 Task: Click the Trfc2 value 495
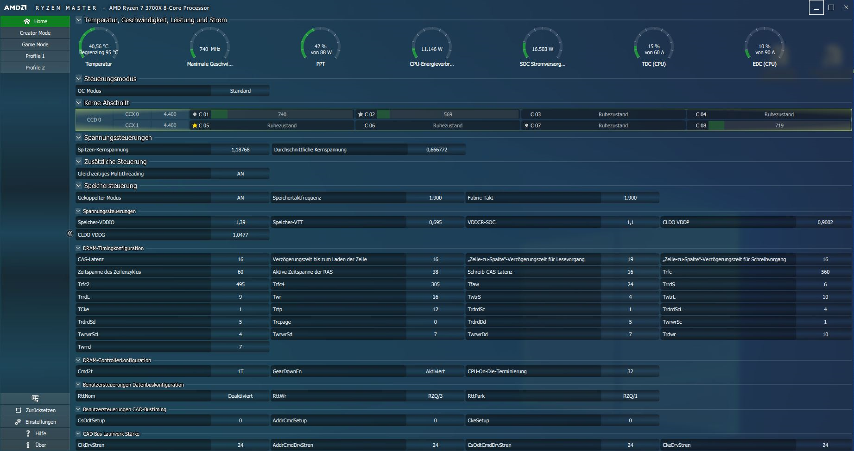pos(240,284)
